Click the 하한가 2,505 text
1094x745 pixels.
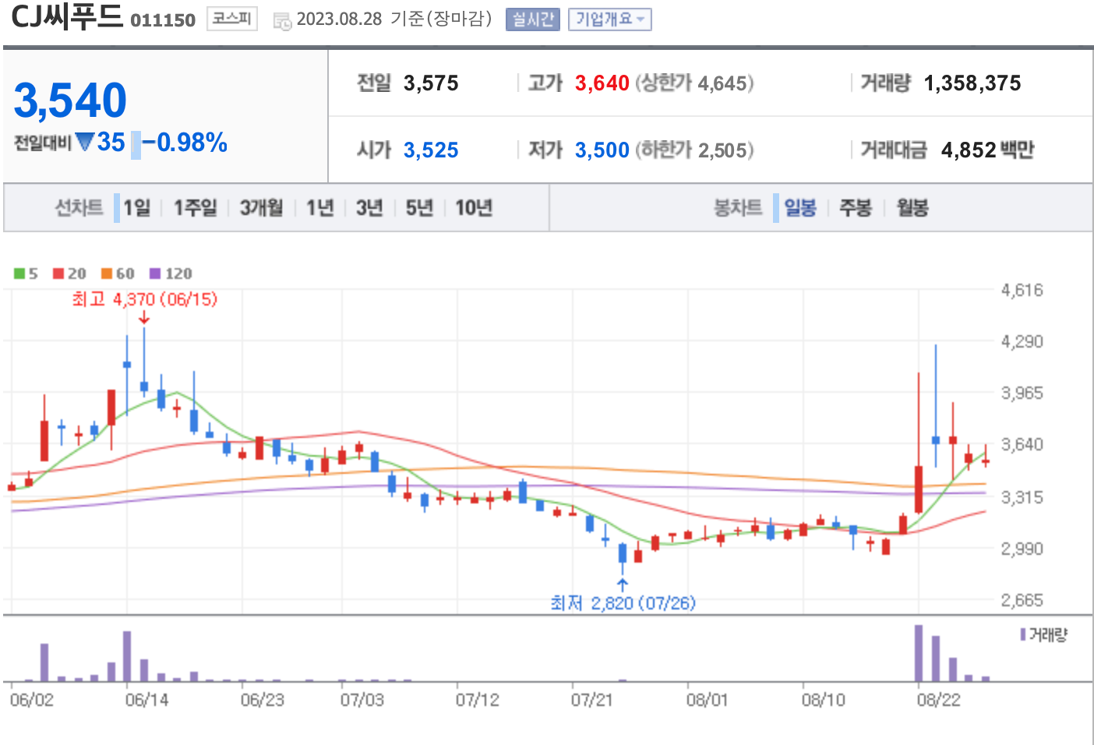click(695, 150)
